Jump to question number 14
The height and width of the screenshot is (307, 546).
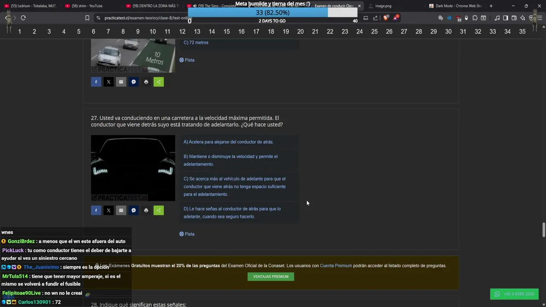click(x=212, y=32)
